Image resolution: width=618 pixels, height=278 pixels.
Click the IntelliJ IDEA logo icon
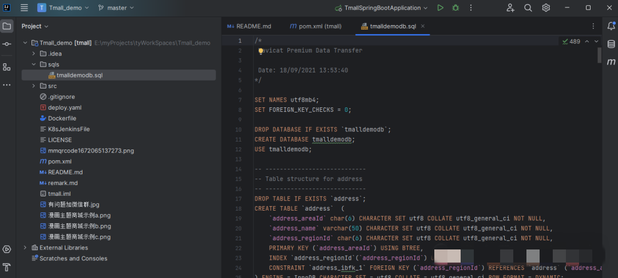[x=7, y=7]
